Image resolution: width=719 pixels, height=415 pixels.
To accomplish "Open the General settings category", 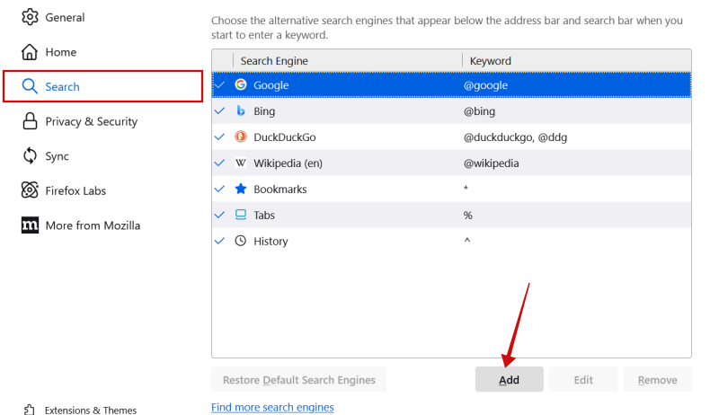I will (65, 17).
